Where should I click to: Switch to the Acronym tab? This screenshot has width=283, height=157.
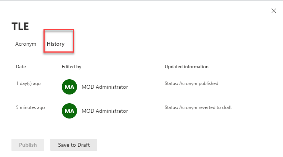tap(26, 44)
